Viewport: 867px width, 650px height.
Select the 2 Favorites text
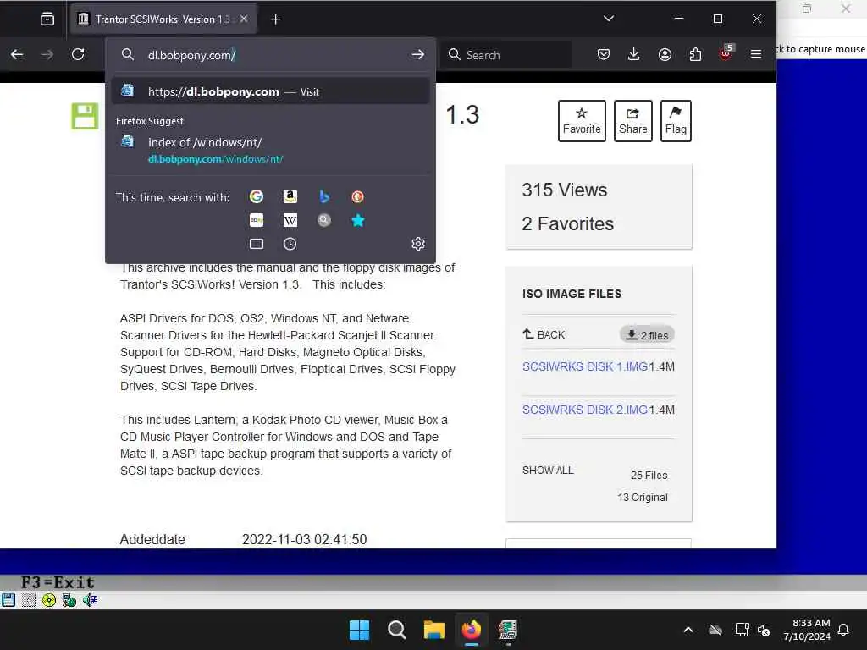(x=568, y=223)
